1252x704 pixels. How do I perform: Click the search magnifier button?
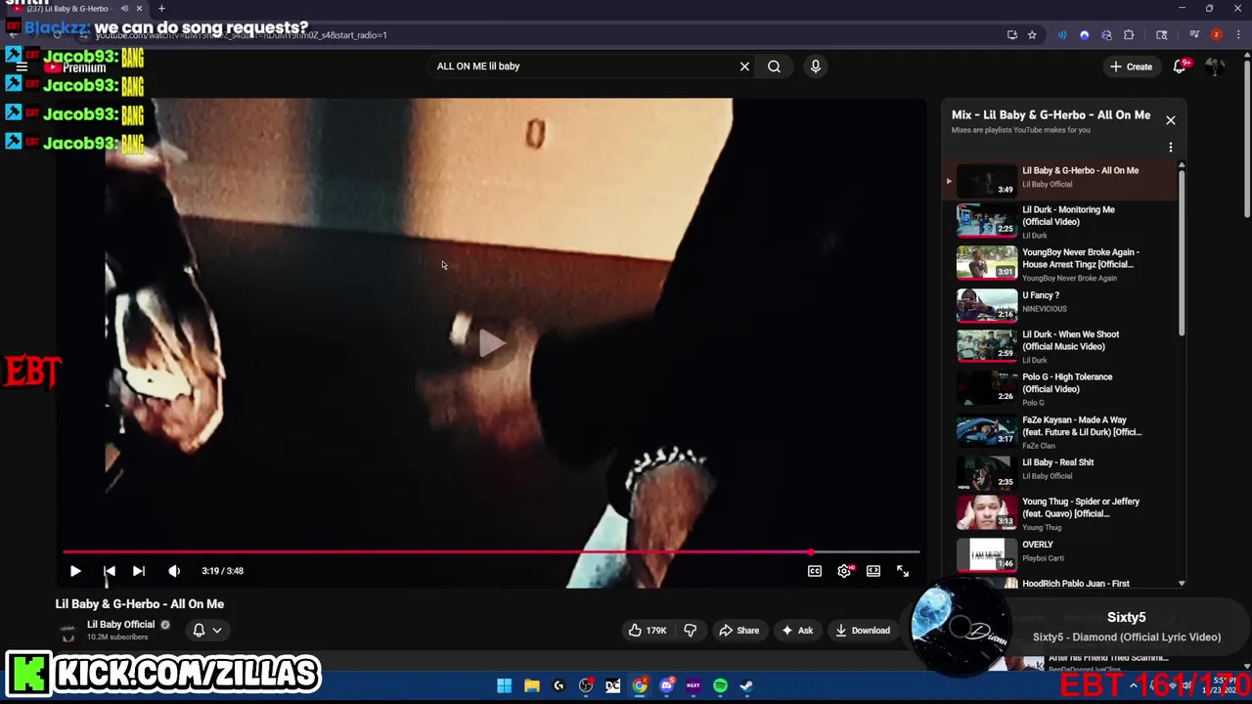coord(774,66)
